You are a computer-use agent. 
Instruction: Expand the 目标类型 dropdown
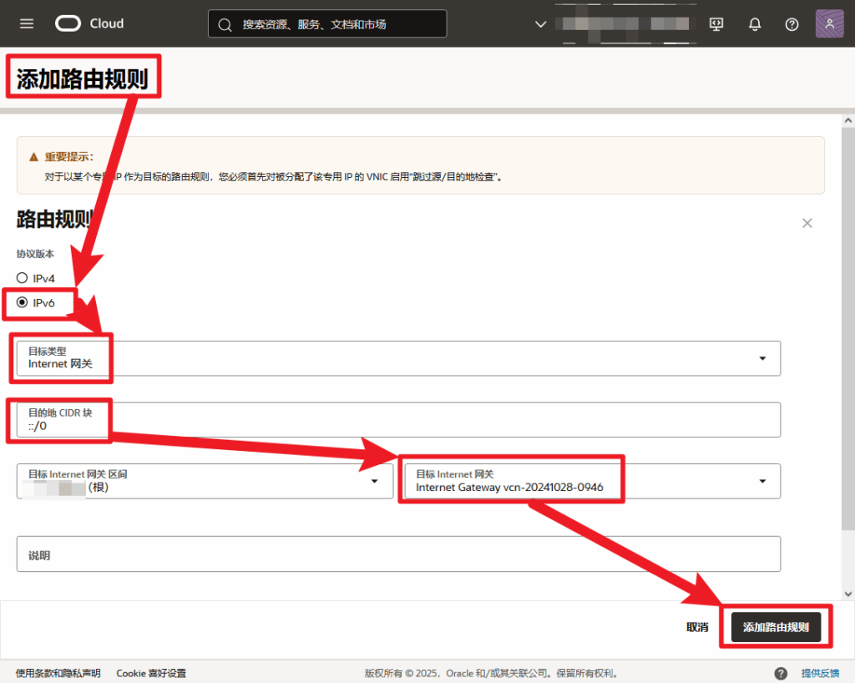point(398,358)
